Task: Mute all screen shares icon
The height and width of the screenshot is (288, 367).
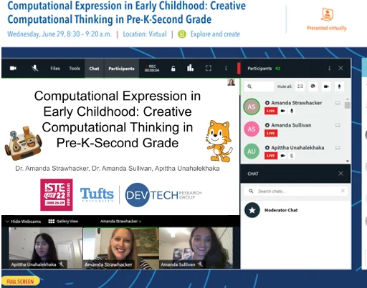Action: click(300, 86)
